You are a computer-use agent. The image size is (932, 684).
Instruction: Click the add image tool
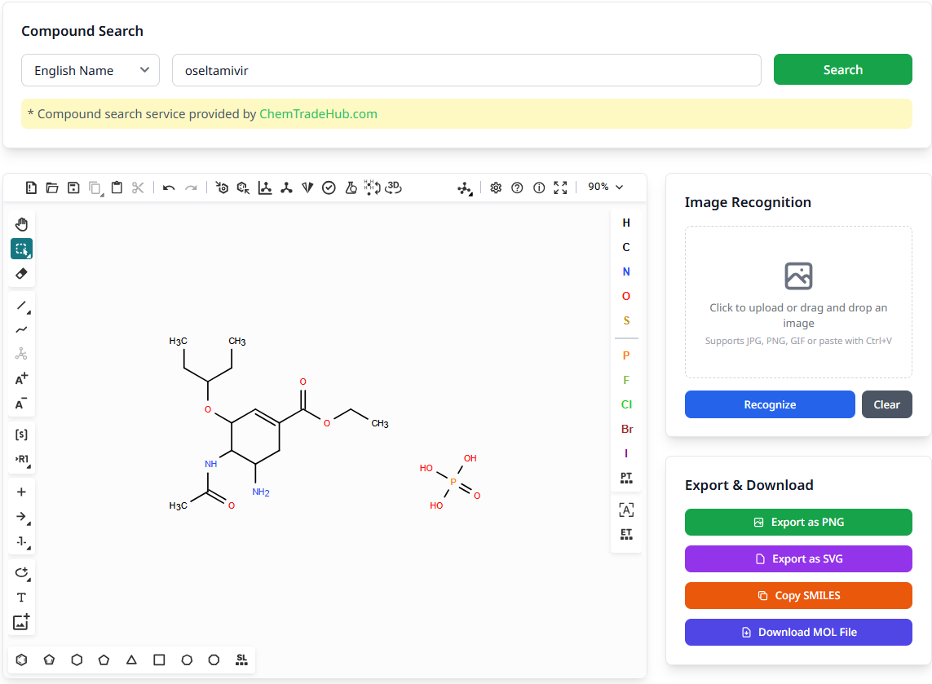pyautogui.click(x=21, y=622)
